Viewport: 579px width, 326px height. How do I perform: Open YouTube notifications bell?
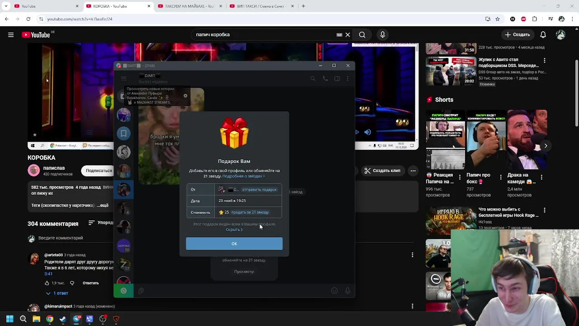[x=543, y=34]
